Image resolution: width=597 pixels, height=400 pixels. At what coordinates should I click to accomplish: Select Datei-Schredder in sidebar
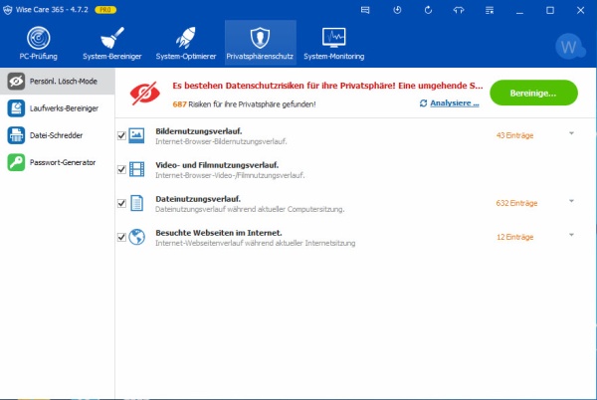(x=57, y=135)
